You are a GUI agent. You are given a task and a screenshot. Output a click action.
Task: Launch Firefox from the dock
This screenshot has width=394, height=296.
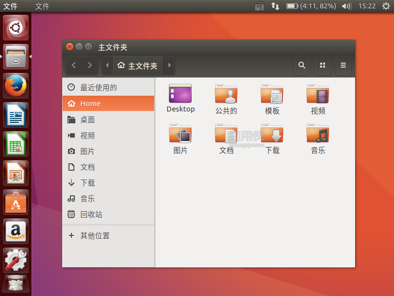16,85
